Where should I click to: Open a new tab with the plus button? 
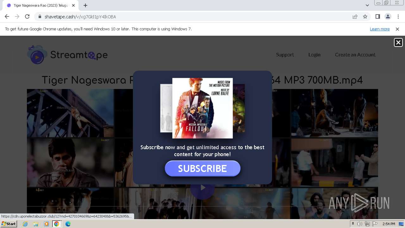coord(85,5)
